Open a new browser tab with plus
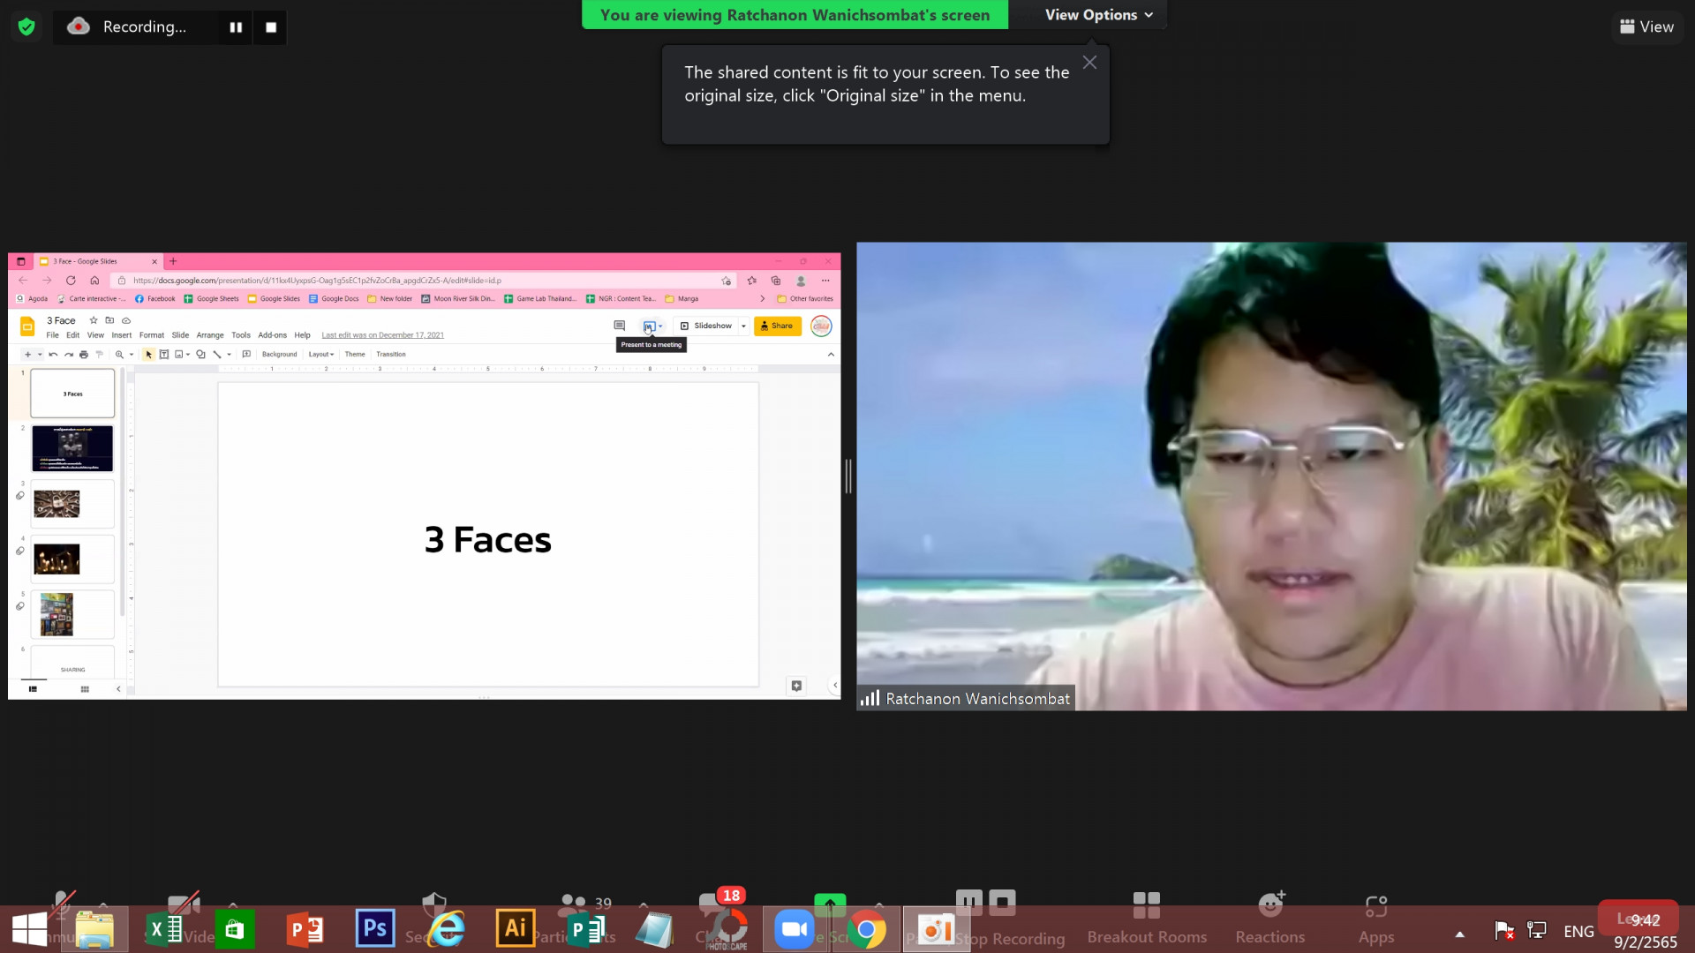 pos(173,261)
